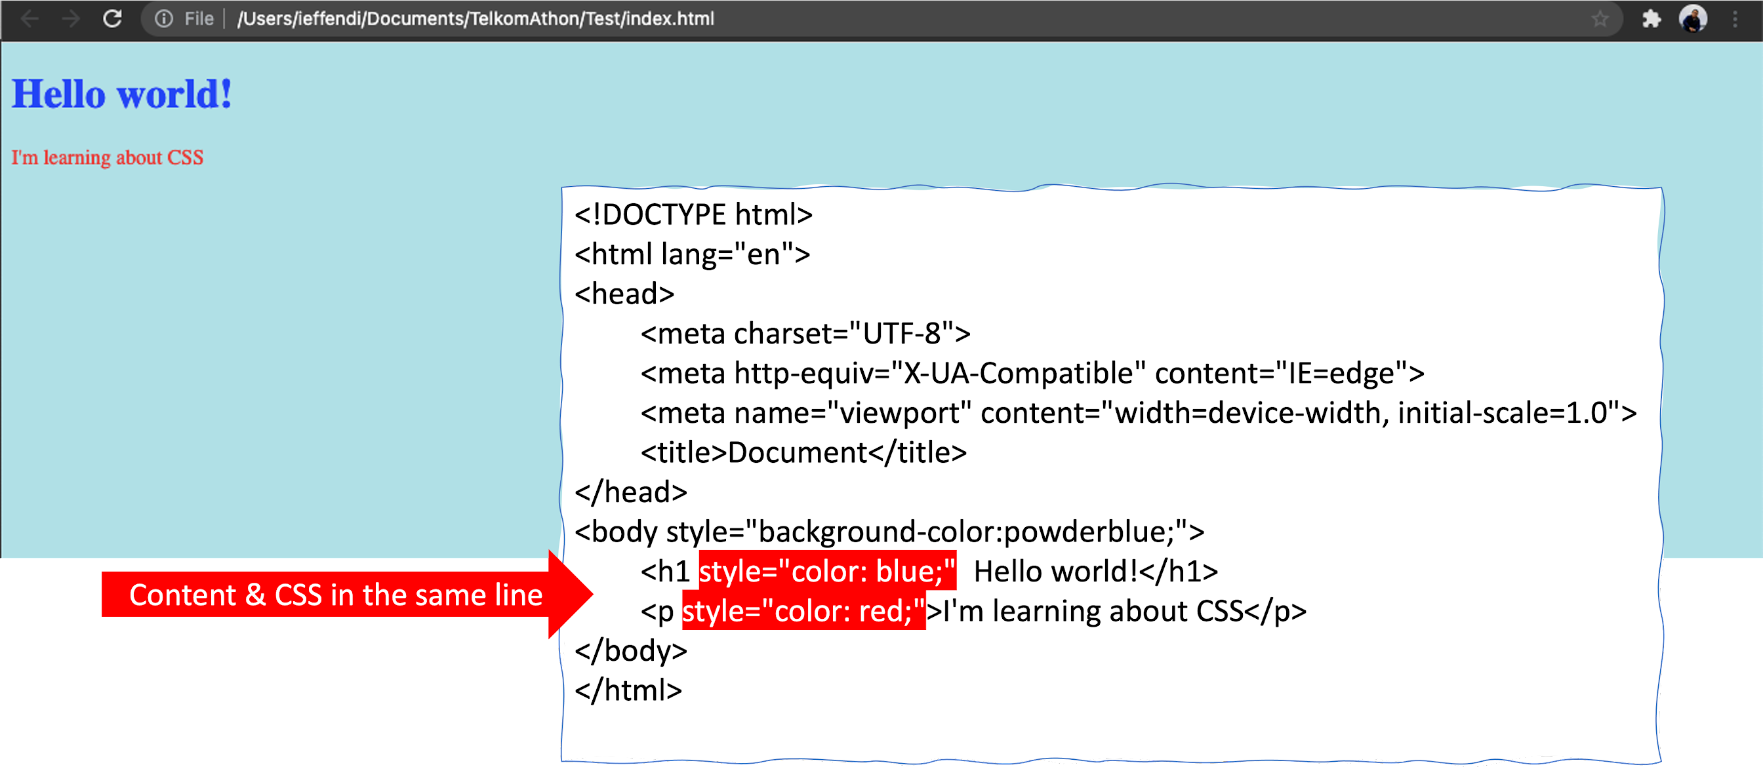Click the blue Hello world! heading
The image size is (1763, 767).
click(x=122, y=94)
